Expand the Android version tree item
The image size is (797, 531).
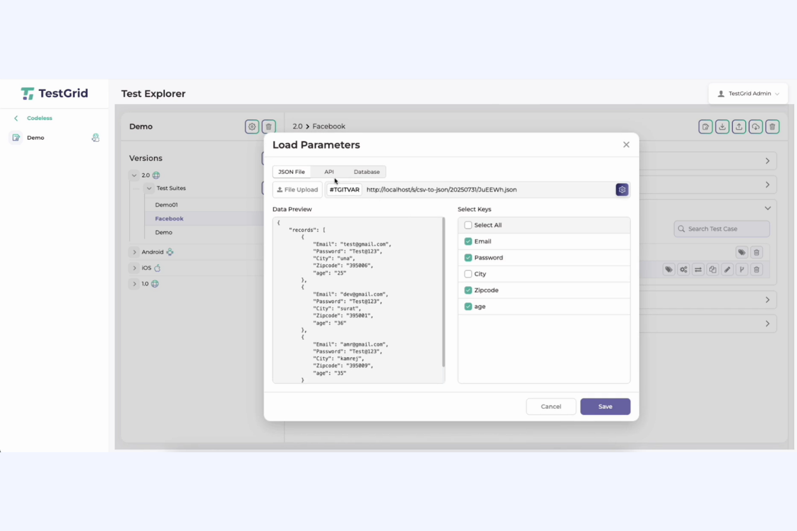(x=134, y=252)
